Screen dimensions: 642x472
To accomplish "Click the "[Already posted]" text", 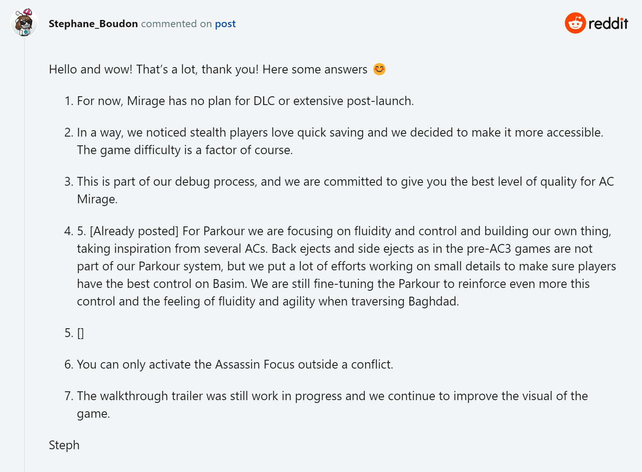I will click(134, 231).
